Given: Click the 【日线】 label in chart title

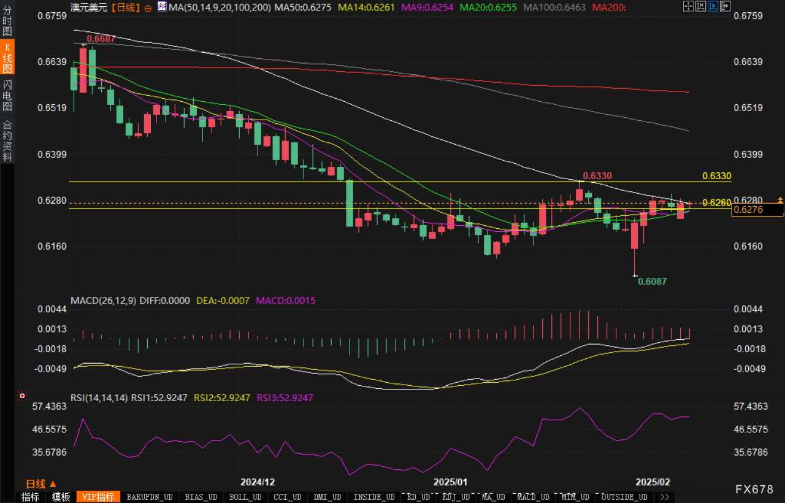Looking at the screenshot, I should [x=124, y=7].
